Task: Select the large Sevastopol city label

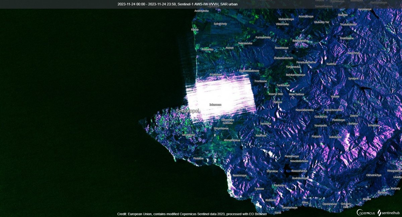Action: (x=188, y=111)
